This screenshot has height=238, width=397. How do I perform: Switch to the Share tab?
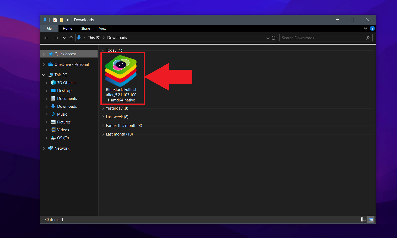click(85, 28)
